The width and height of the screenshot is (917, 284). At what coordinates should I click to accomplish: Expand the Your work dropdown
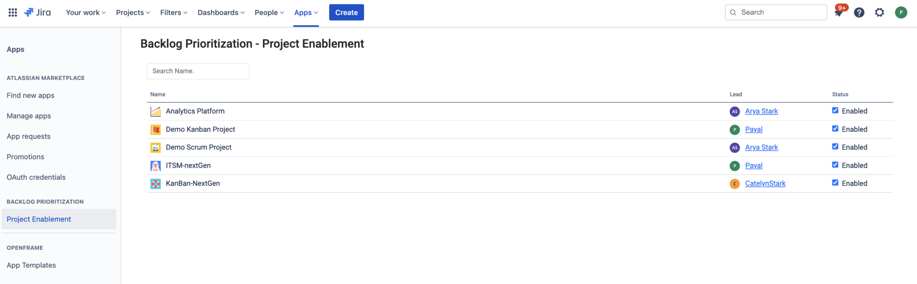pyautogui.click(x=86, y=13)
